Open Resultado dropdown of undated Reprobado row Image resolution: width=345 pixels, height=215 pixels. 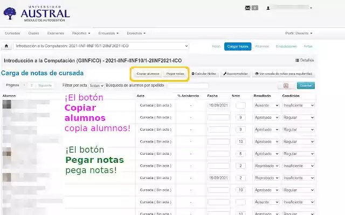(266, 166)
